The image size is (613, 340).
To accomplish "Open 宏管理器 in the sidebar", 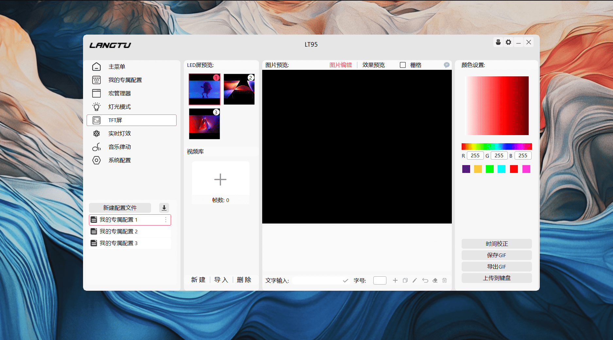I will (120, 93).
